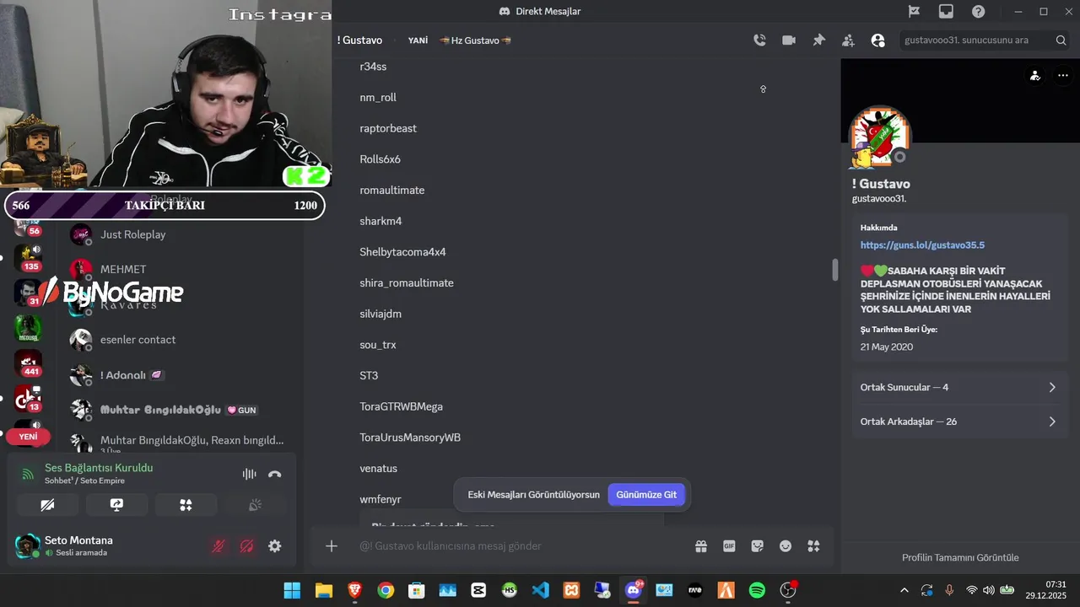Select server with 441 badge
This screenshot has width=1080, height=607.
click(x=28, y=363)
